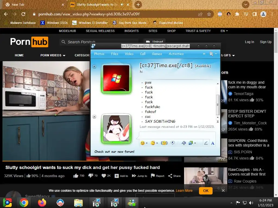Open the Video tab in the messenger window
Image resolution: width=278 pixels, height=208 pixels.
129,54
